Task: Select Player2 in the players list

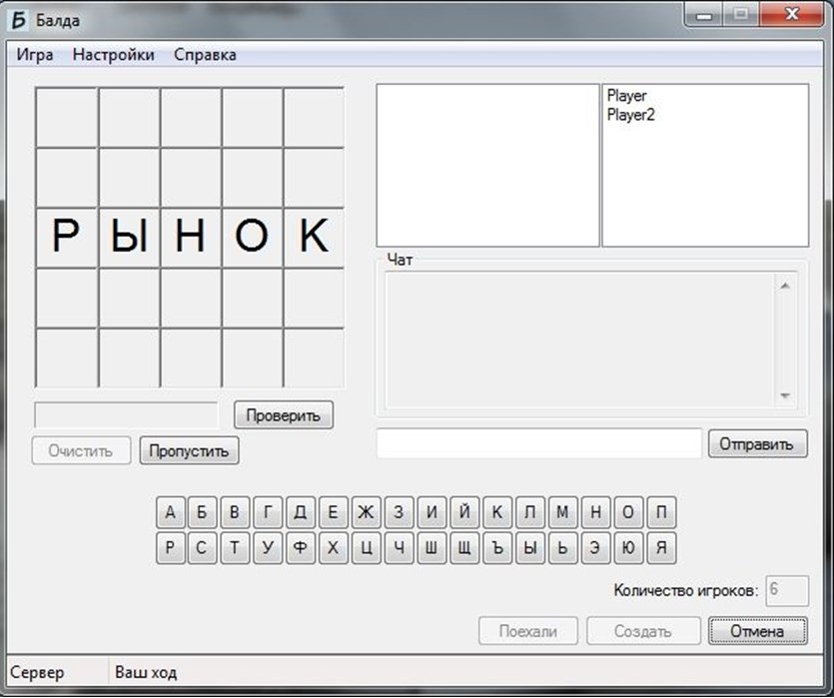Action: click(x=629, y=115)
